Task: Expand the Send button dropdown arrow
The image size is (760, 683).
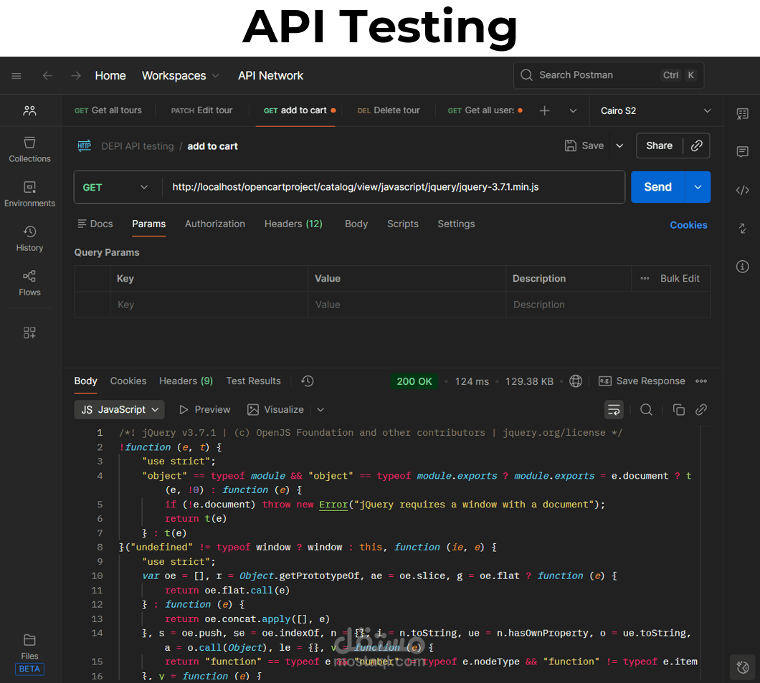Action: point(698,187)
